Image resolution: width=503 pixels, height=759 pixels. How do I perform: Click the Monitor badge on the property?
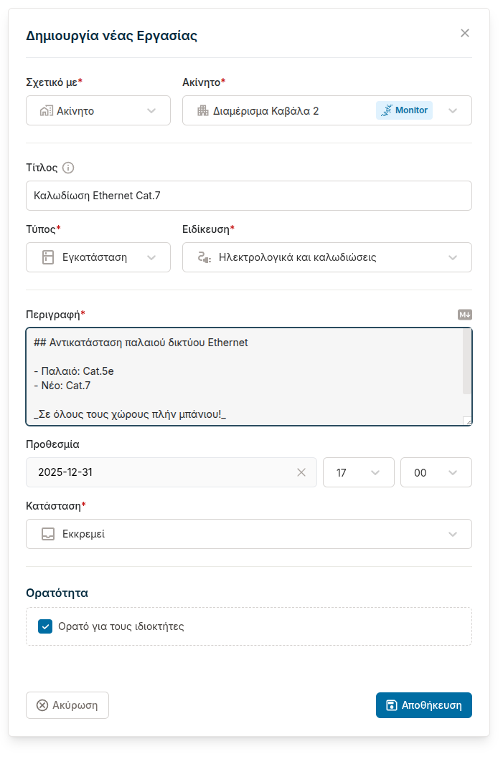click(x=404, y=110)
